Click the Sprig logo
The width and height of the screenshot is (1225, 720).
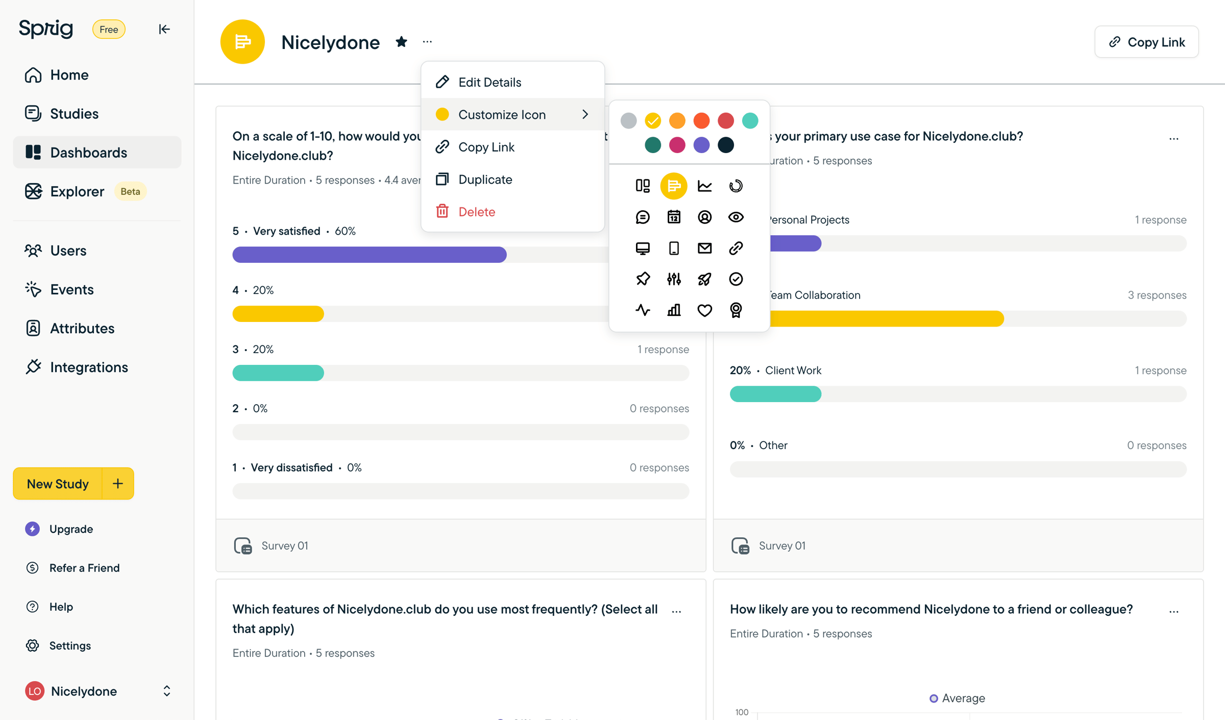tap(46, 29)
